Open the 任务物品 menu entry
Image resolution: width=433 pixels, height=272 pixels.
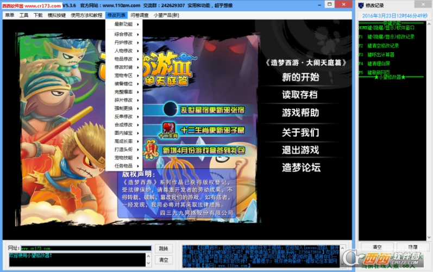124,166
